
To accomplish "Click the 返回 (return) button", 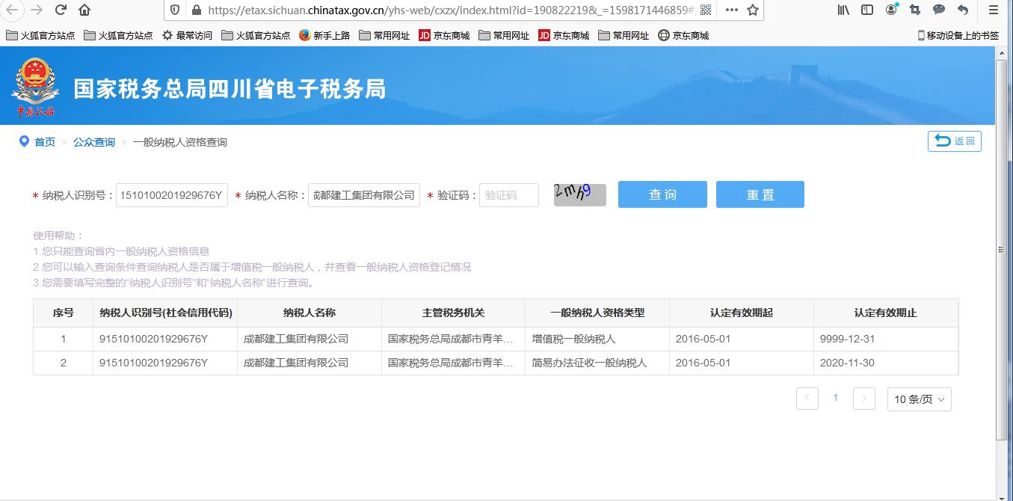I will 955,141.
